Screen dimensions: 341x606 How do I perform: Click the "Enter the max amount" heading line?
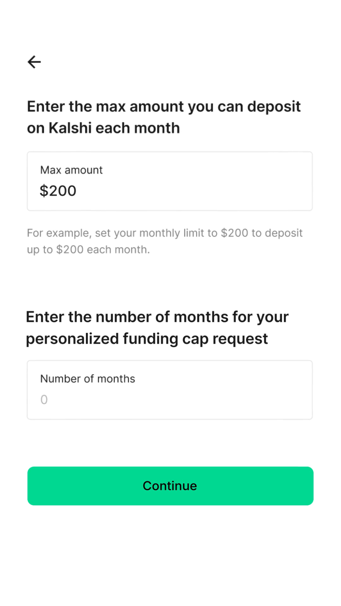coord(164,106)
